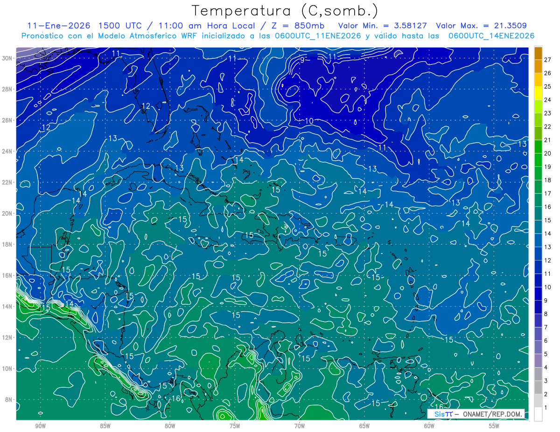Click legend value '21' on the color scale
Image resolution: width=560 pixels, height=432 pixels.
tap(547, 140)
